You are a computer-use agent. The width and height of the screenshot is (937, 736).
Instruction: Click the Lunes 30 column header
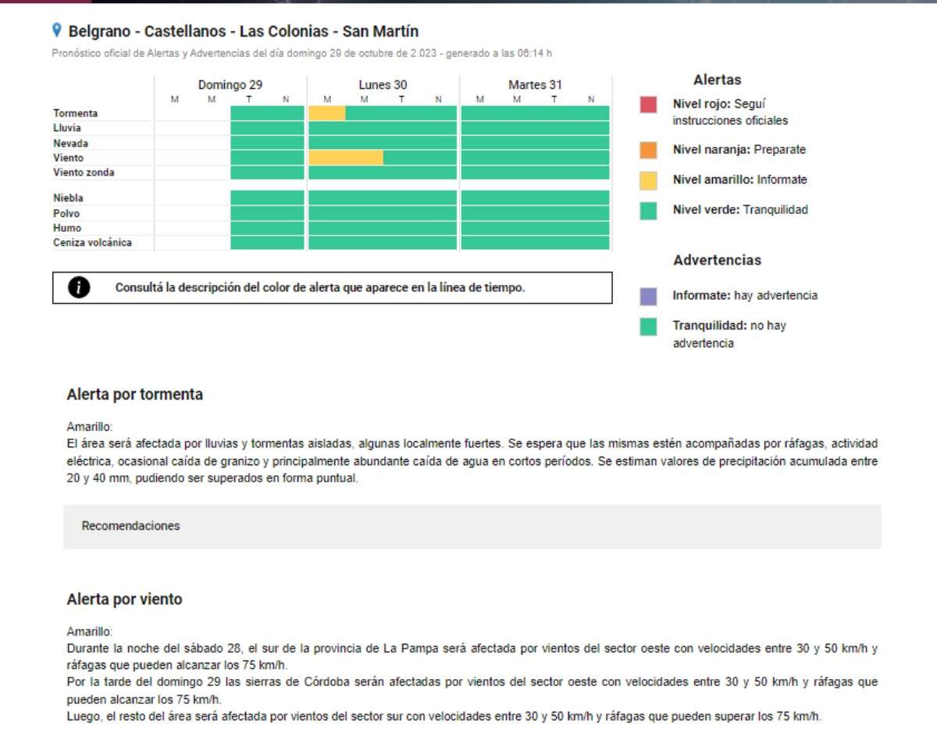click(383, 85)
